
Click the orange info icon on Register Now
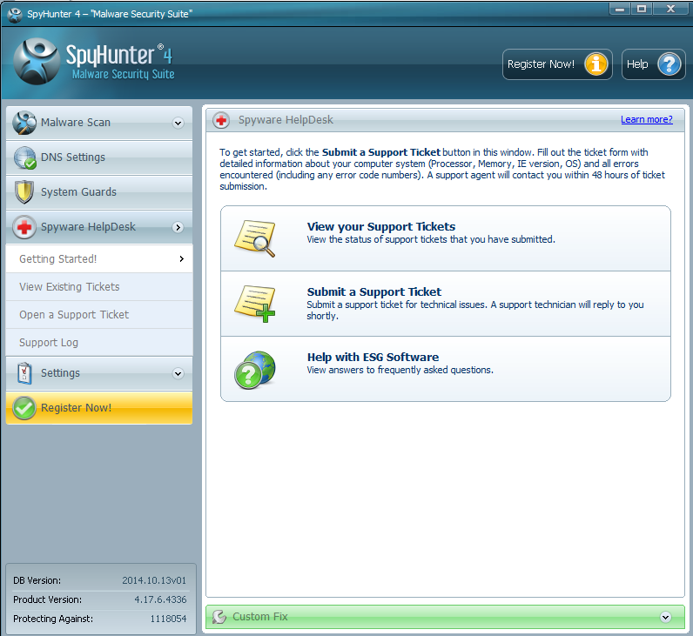(595, 64)
